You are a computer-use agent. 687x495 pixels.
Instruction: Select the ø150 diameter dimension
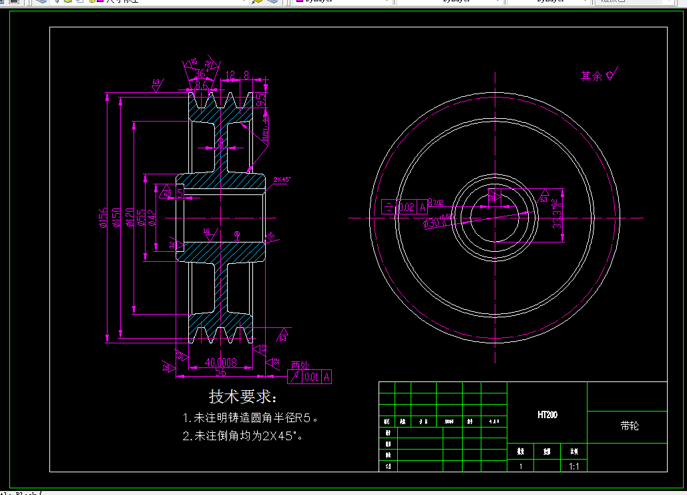117,218
